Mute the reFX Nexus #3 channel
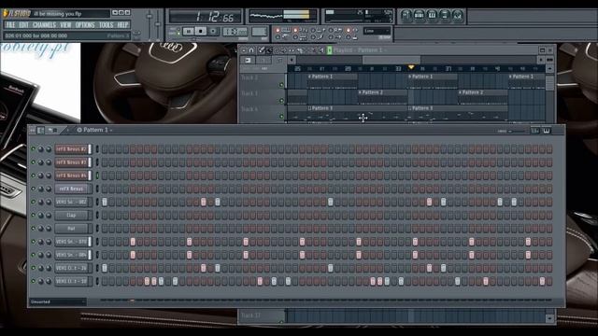This screenshot has width=598, height=336. [x=34, y=162]
